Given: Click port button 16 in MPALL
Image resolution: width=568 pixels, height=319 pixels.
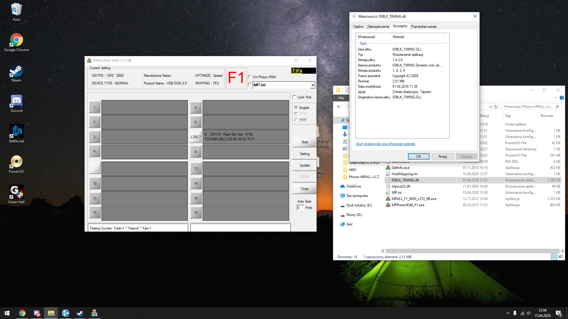Looking at the screenshot, I should click(196, 213).
